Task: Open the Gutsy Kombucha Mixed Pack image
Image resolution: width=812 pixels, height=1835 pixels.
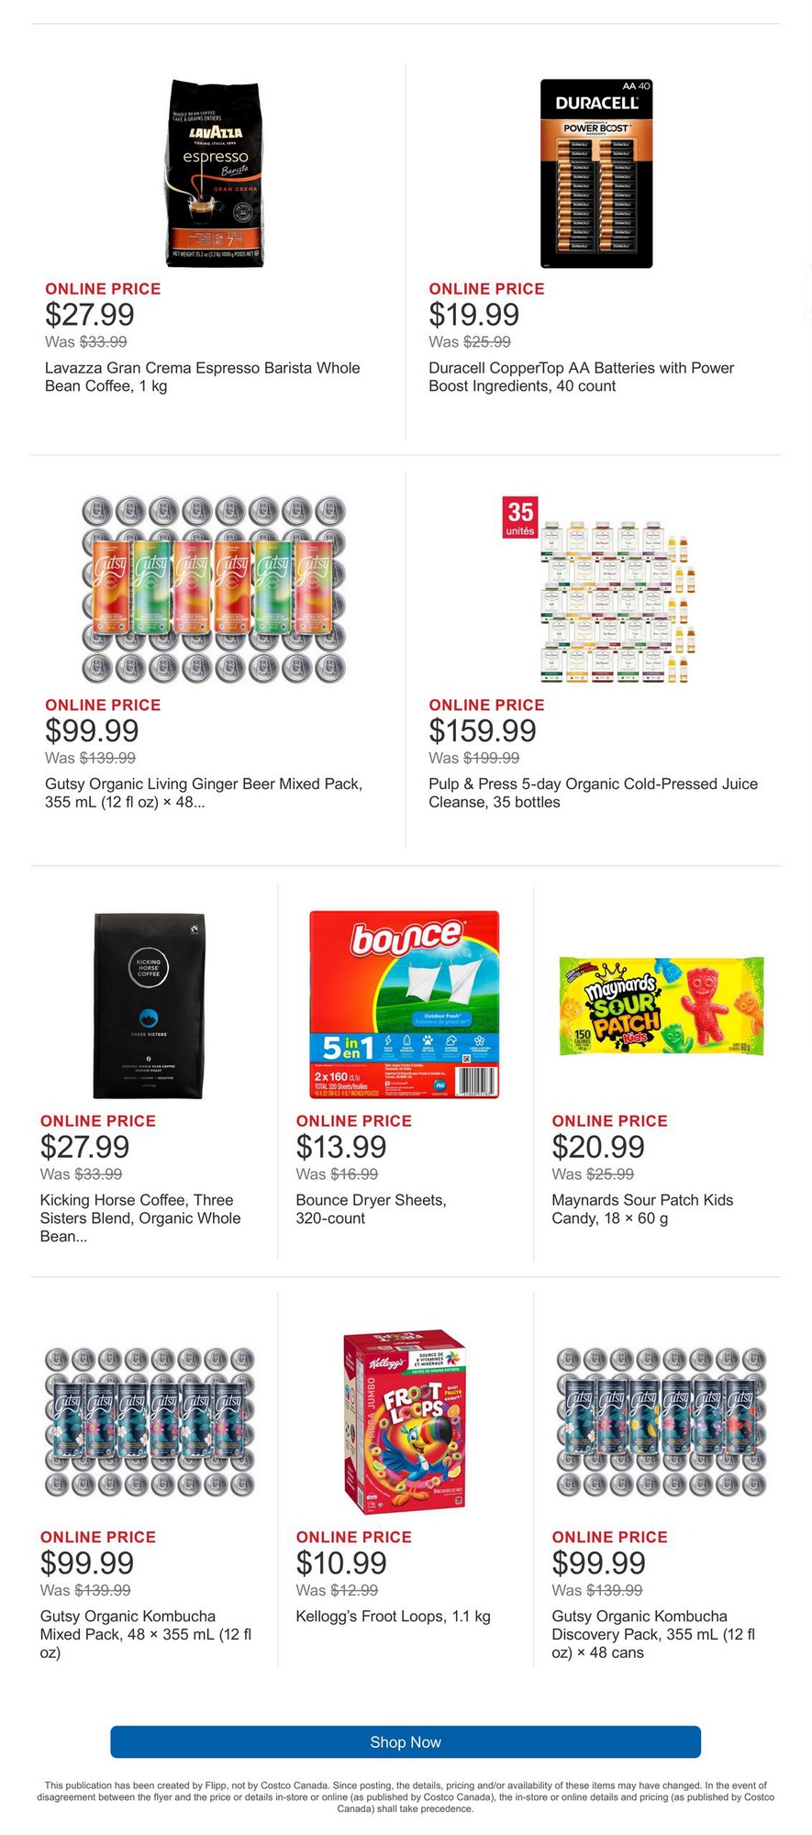Action: [150, 1421]
